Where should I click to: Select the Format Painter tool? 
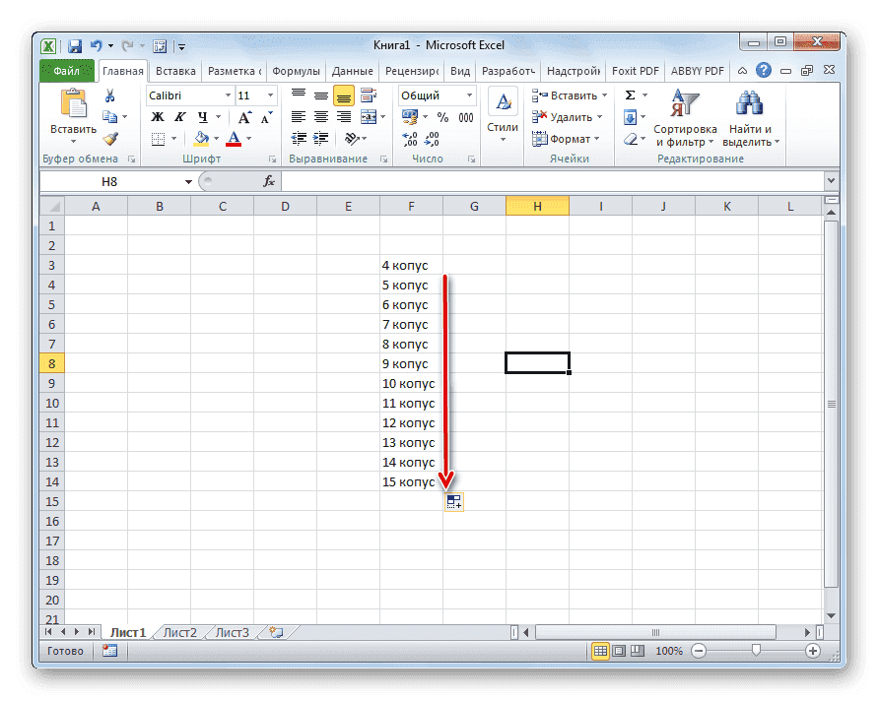111,139
